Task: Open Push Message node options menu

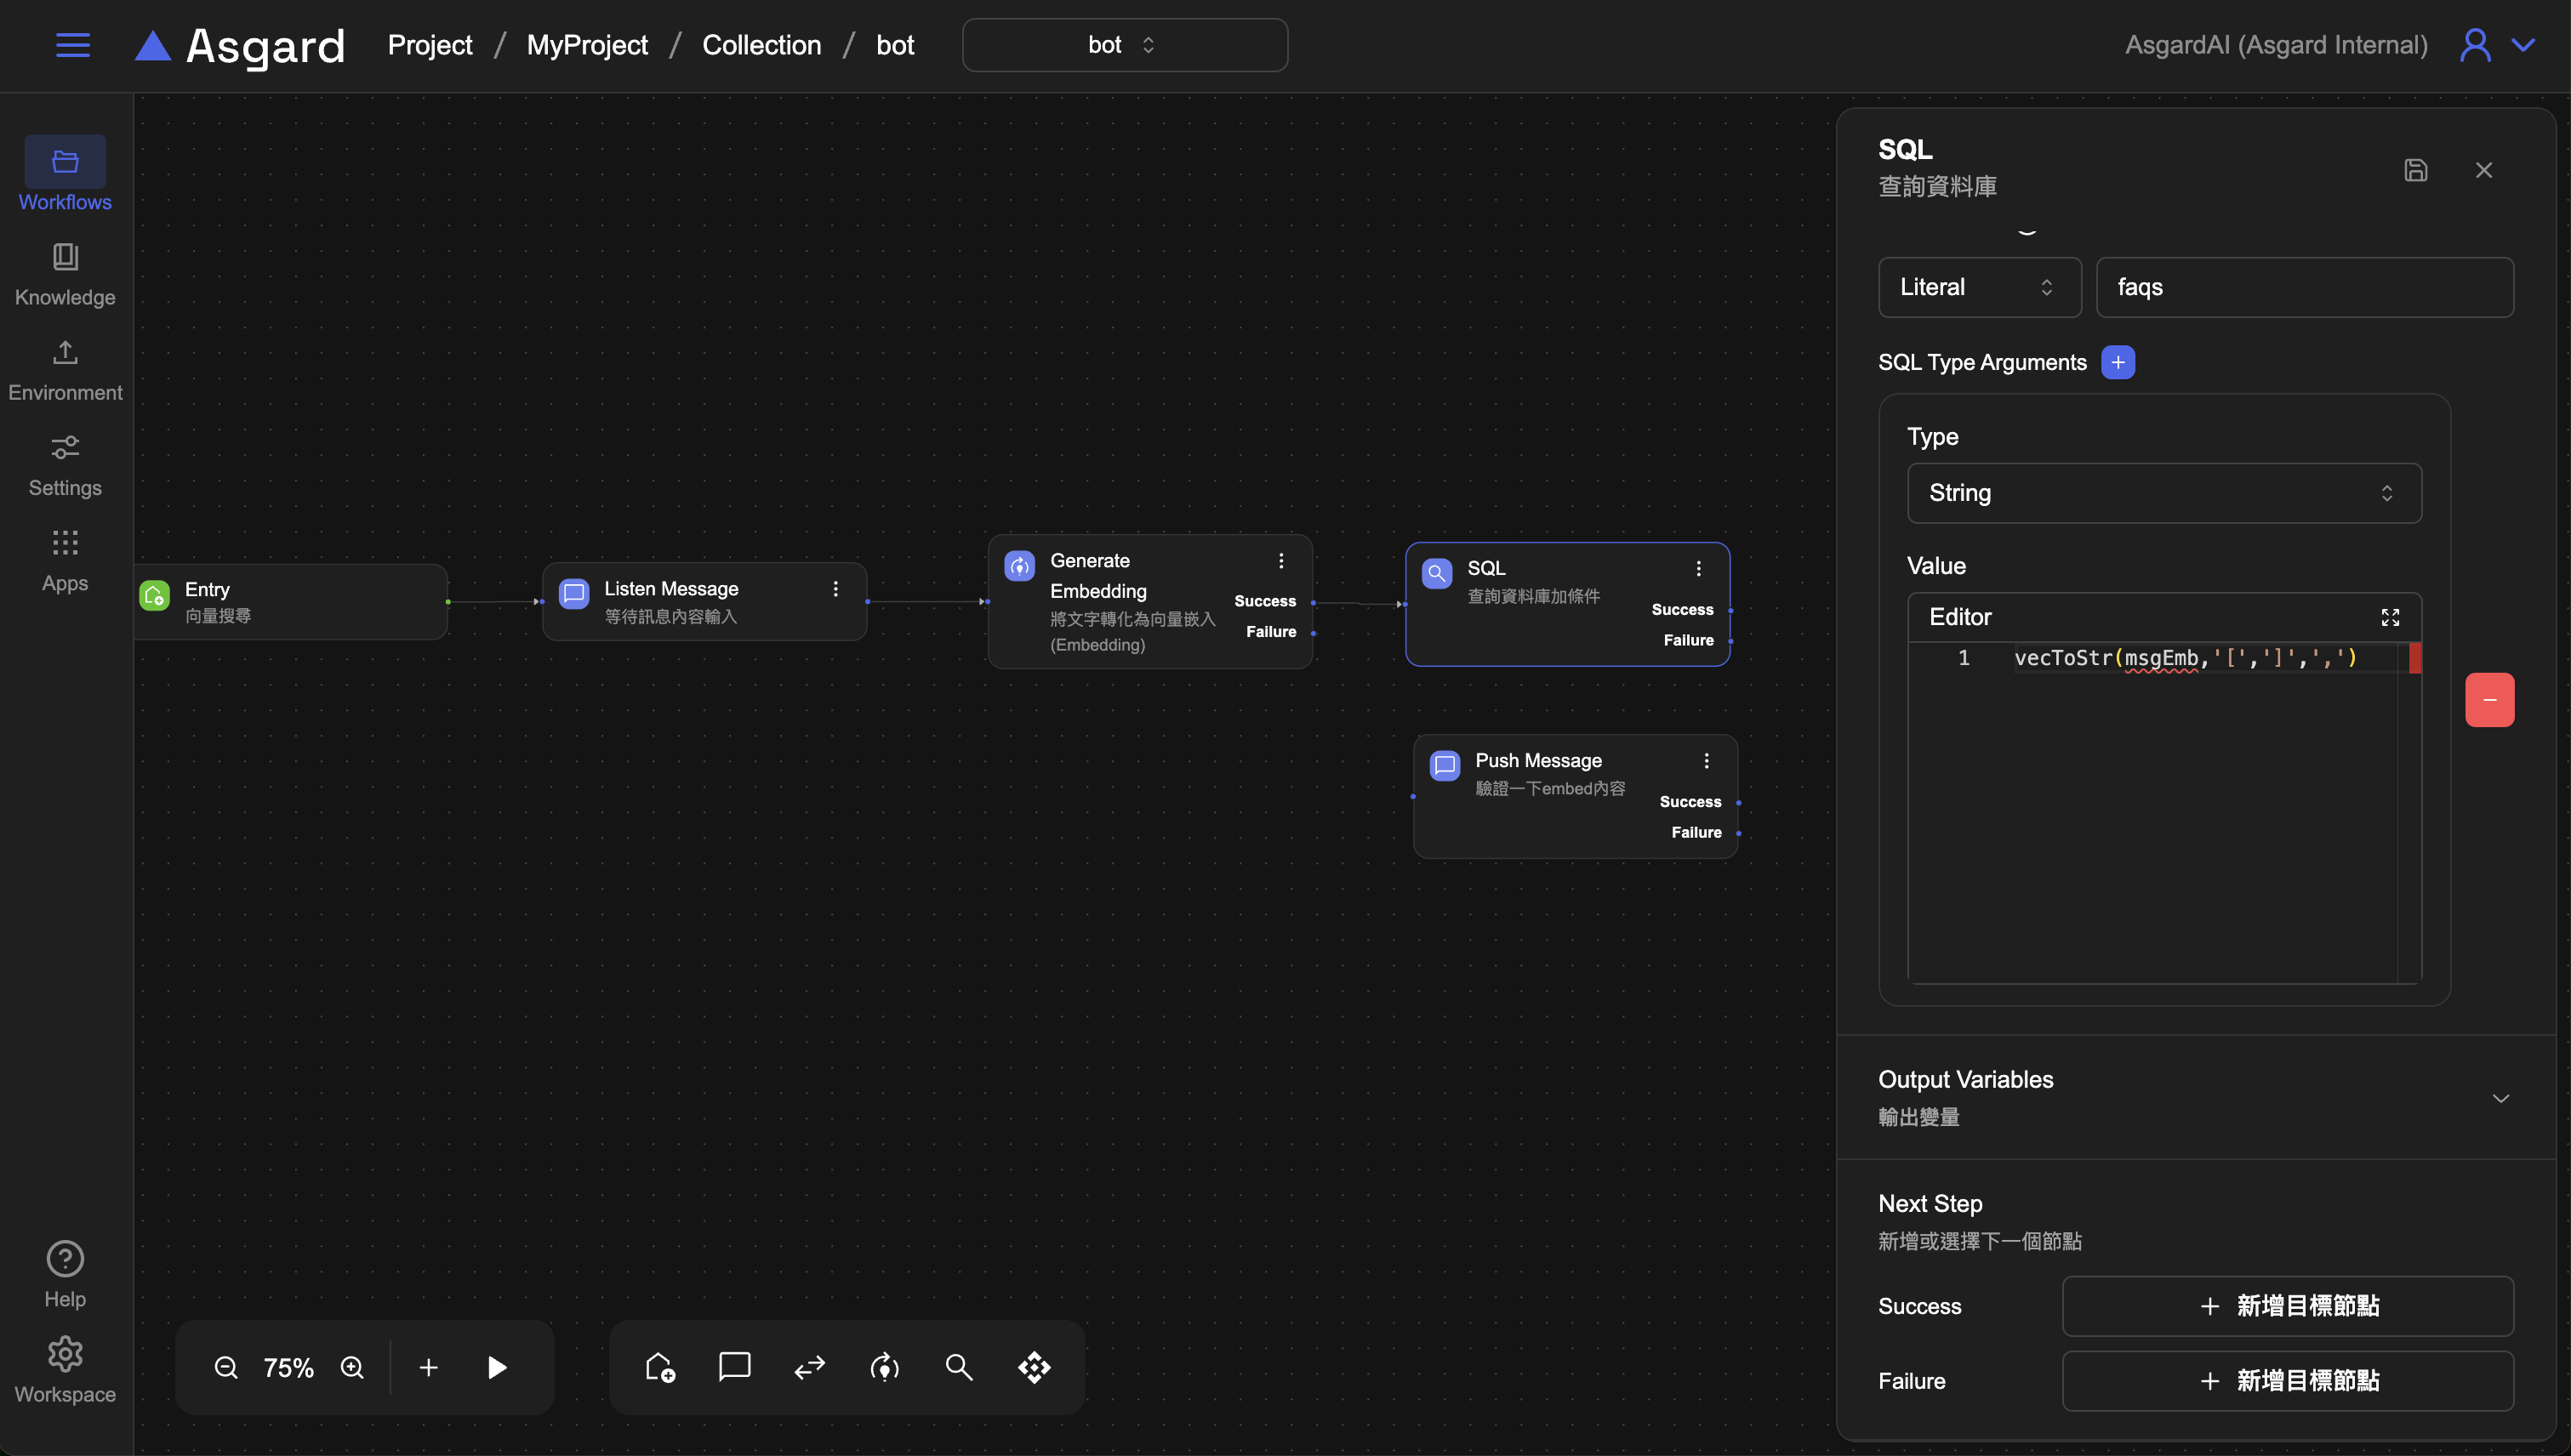Action: tap(1706, 761)
